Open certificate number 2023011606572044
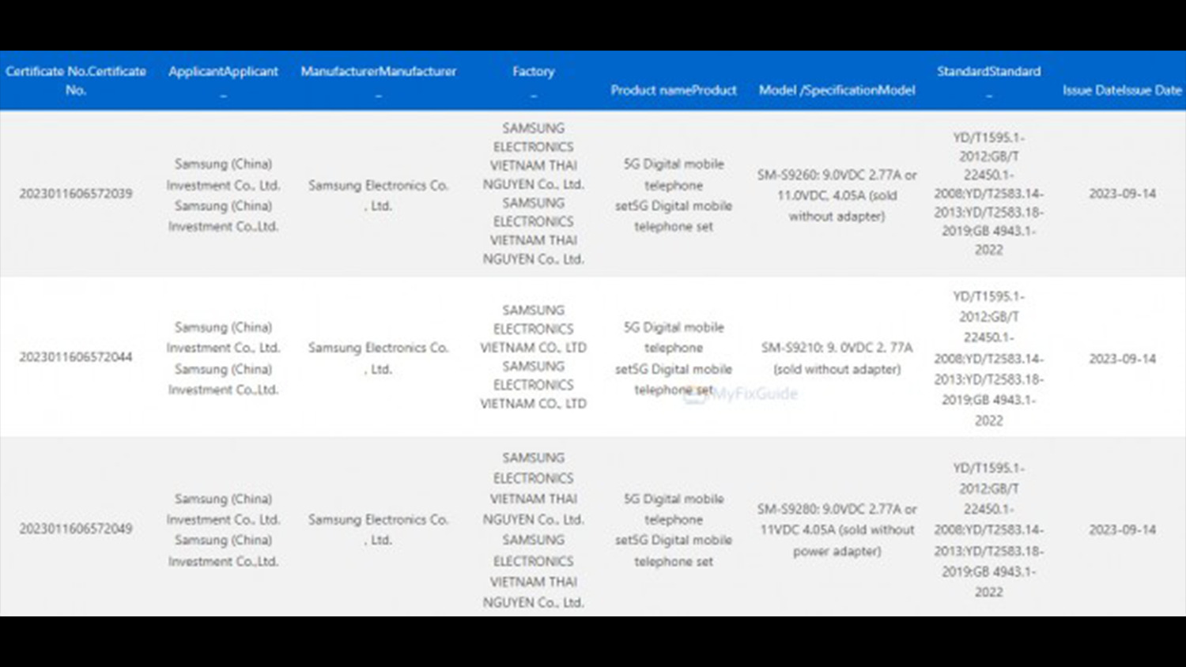The image size is (1186, 667). click(76, 357)
